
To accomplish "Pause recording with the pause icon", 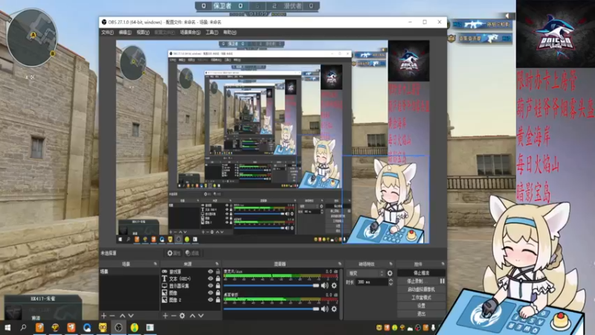I will pyautogui.click(x=442, y=281).
